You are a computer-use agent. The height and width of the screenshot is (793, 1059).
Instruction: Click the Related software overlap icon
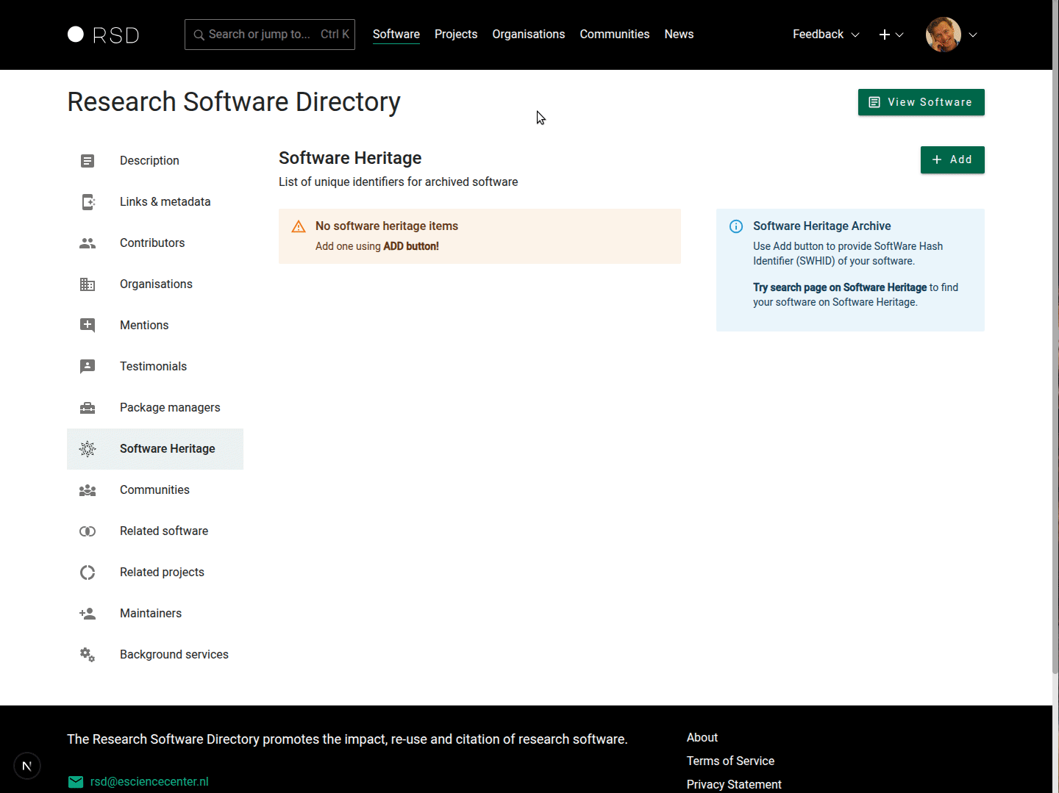(88, 531)
